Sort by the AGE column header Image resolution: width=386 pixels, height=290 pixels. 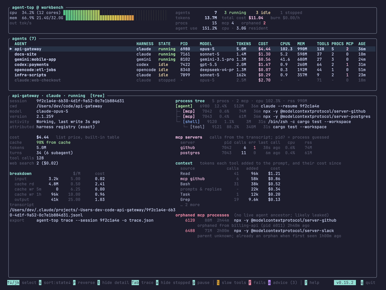coord(362,44)
